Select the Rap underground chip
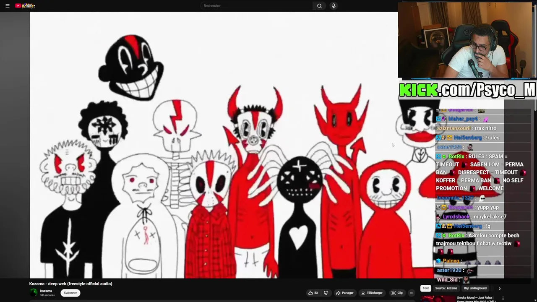The height and width of the screenshot is (302, 537). tap(475, 288)
